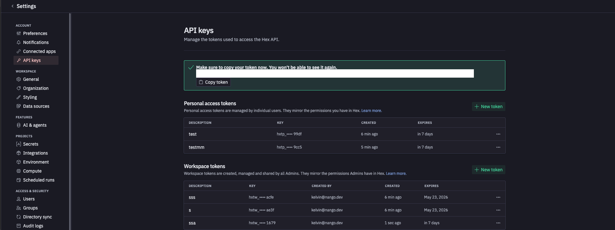Click Notifications bell icon
Image resolution: width=615 pixels, height=230 pixels.
pyautogui.click(x=19, y=42)
